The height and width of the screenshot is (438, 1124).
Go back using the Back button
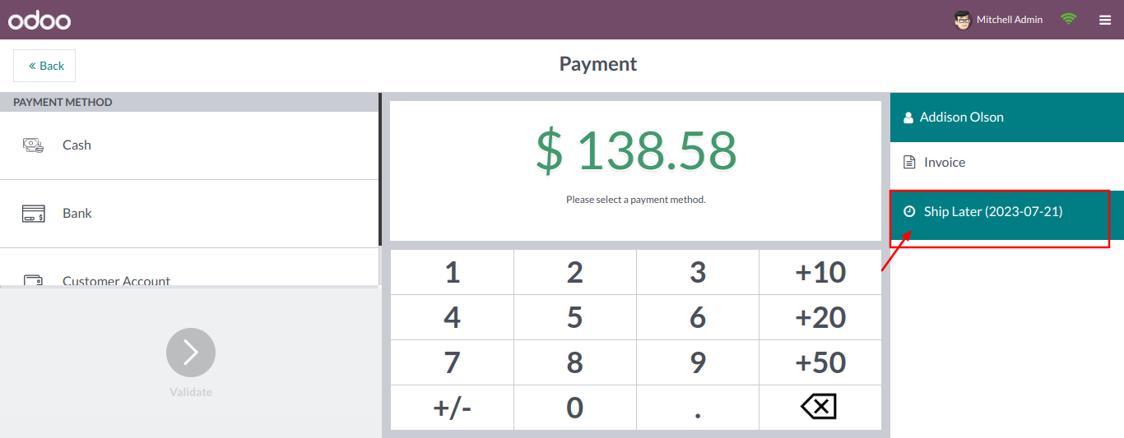point(44,66)
